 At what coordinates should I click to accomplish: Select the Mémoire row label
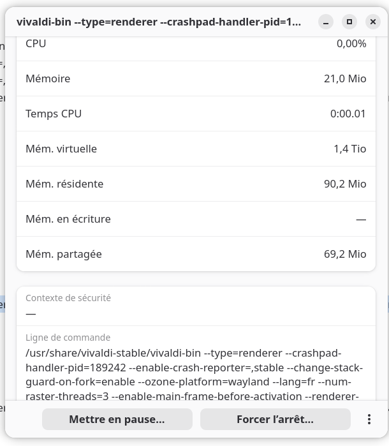[x=48, y=78]
